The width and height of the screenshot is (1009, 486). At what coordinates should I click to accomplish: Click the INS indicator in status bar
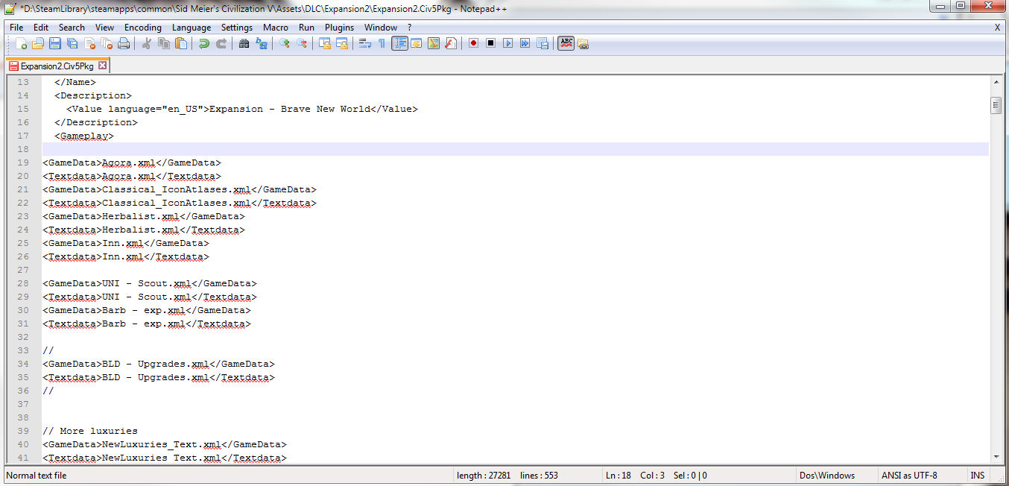(x=977, y=475)
